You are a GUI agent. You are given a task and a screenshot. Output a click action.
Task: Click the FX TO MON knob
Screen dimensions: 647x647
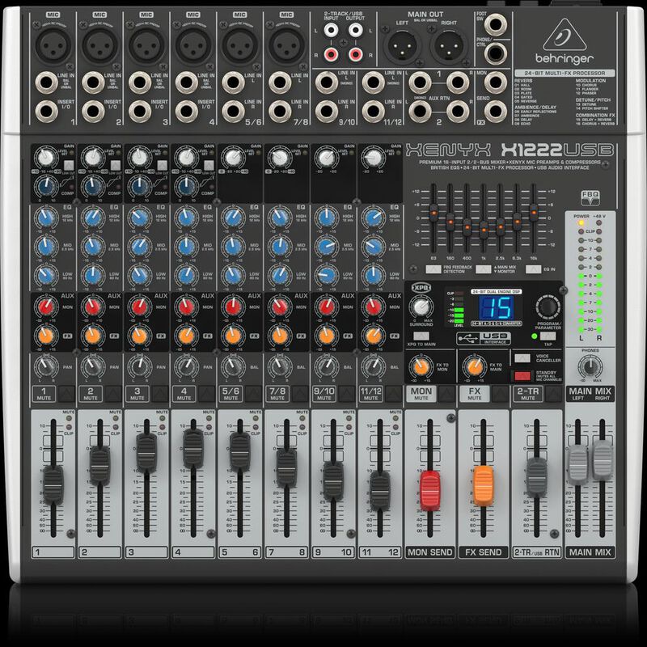click(x=421, y=366)
